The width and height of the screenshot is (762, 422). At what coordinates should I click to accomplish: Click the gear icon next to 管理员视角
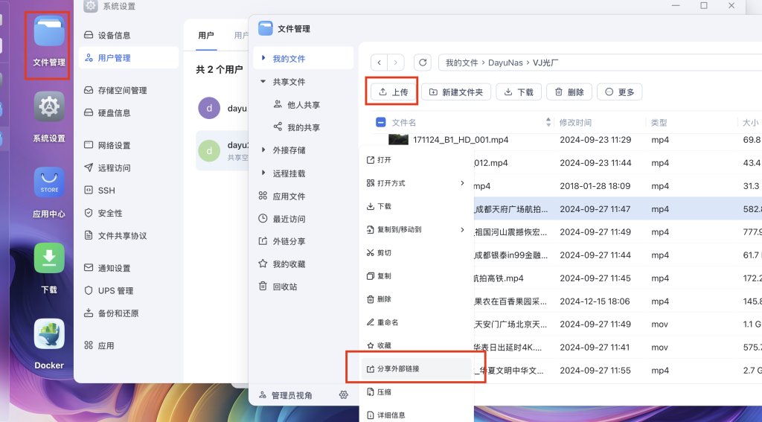(343, 395)
